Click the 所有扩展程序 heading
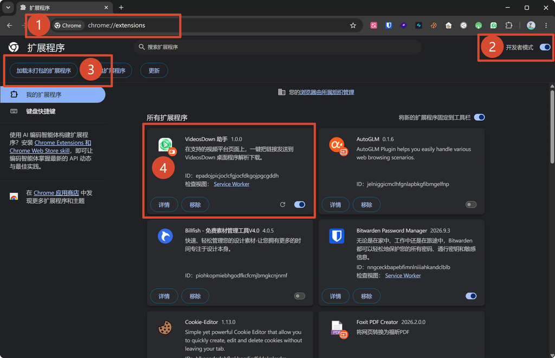The height and width of the screenshot is (358, 555). 167,118
